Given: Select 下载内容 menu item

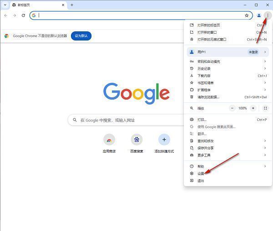Looking at the screenshot, I should 204,76.
